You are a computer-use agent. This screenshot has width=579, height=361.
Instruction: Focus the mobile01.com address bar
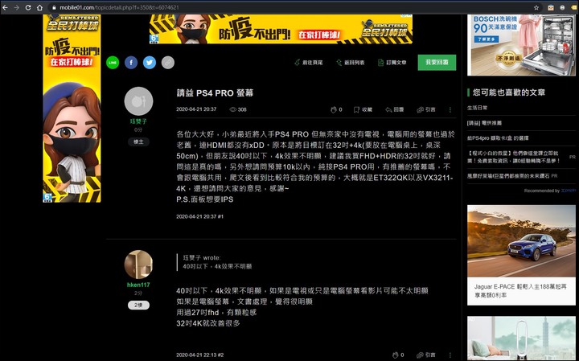coord(292,7)
